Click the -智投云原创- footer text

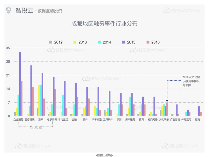click(104, 155)
